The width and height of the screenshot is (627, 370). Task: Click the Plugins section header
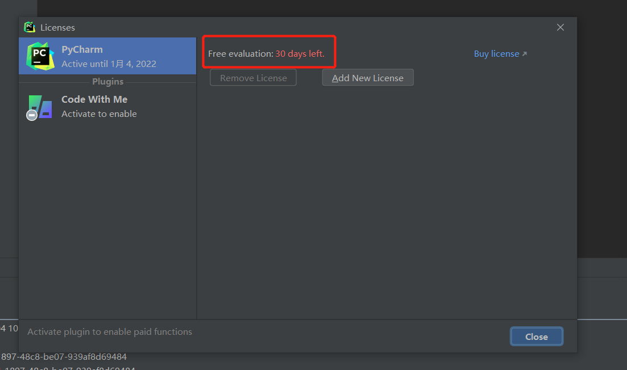(107, 81)
